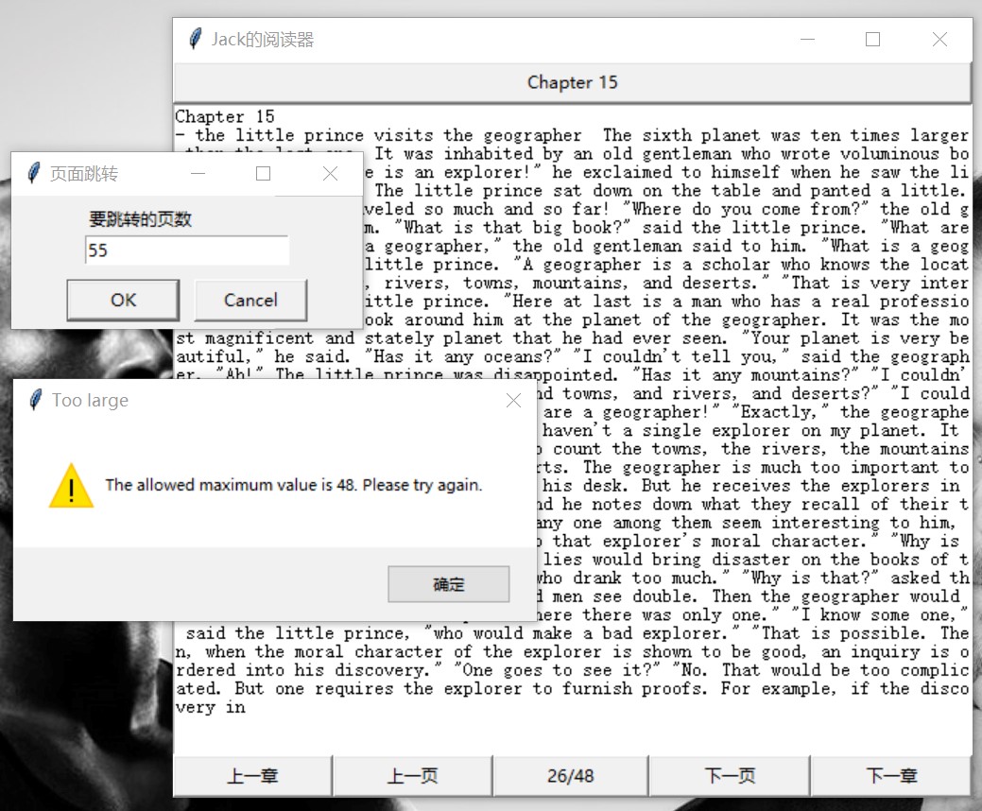Close the 页面跳转 dialog window
The image size is (982, 811).
(x=330, y=174)
